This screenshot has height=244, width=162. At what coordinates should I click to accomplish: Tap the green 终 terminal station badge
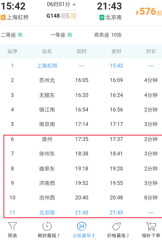102,17
